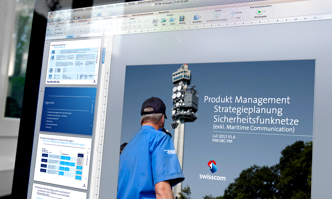The height and width of the screenshot is (199, 332).
Task: Insert a text box with the Text icon
Action: tap(155, 21)
